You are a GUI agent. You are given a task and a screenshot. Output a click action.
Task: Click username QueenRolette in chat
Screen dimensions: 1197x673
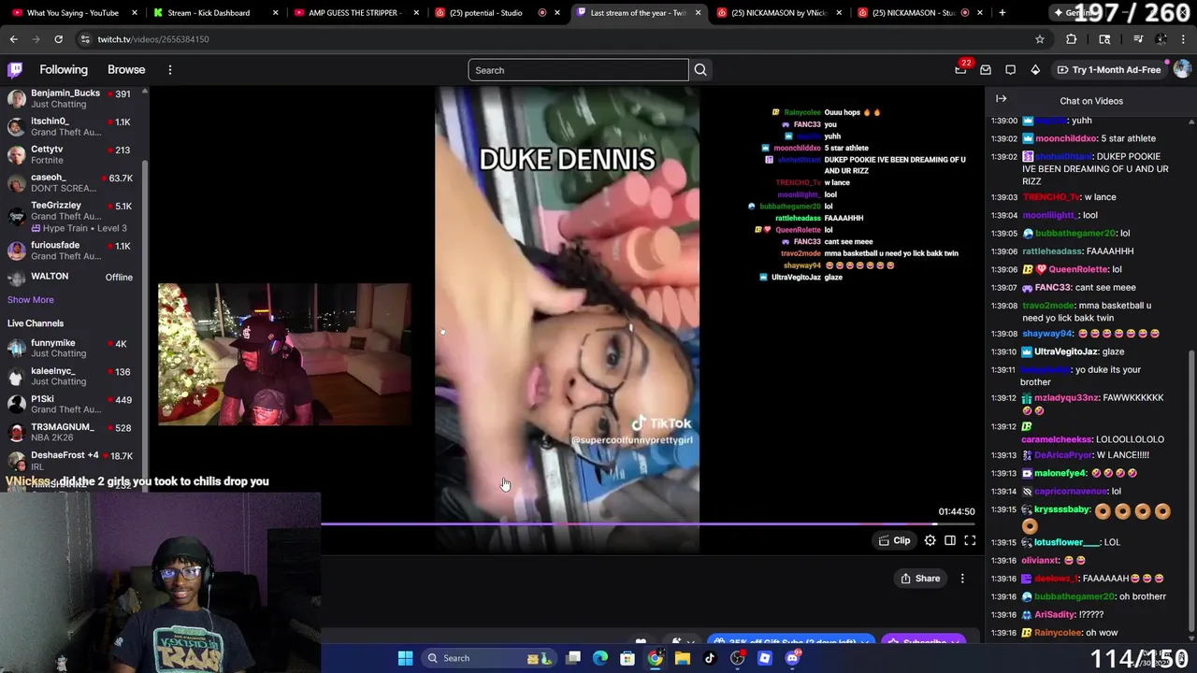1078,269
